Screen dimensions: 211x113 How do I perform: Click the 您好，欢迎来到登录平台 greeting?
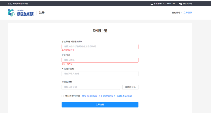click(x=18, y=4)
